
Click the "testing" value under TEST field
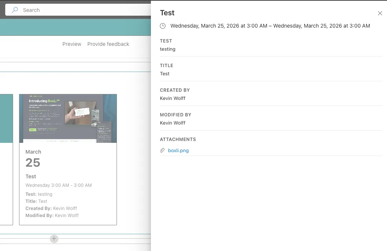[x=168, y=49]
